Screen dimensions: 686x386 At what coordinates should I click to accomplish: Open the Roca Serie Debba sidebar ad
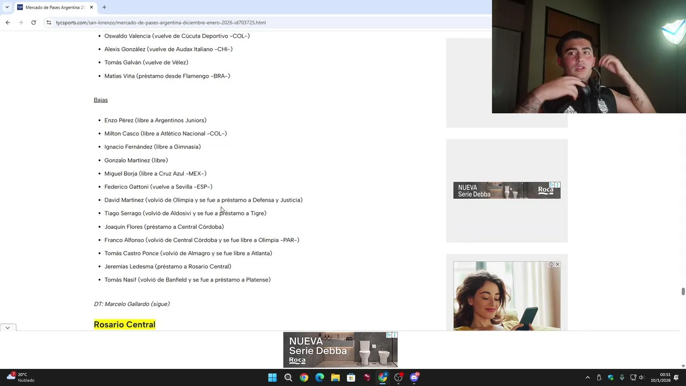coord(506,190)
